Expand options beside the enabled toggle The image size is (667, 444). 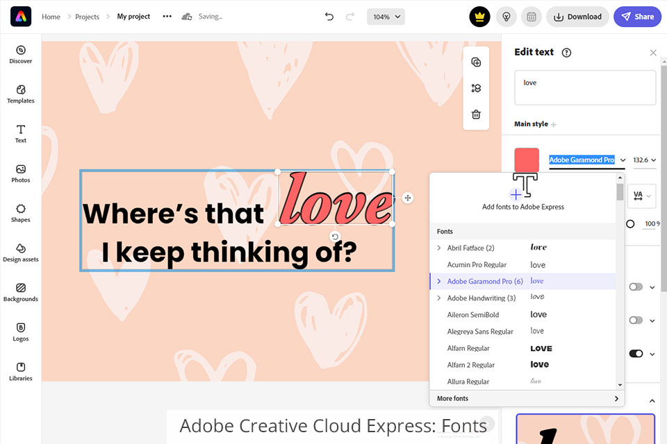[652, 354]
